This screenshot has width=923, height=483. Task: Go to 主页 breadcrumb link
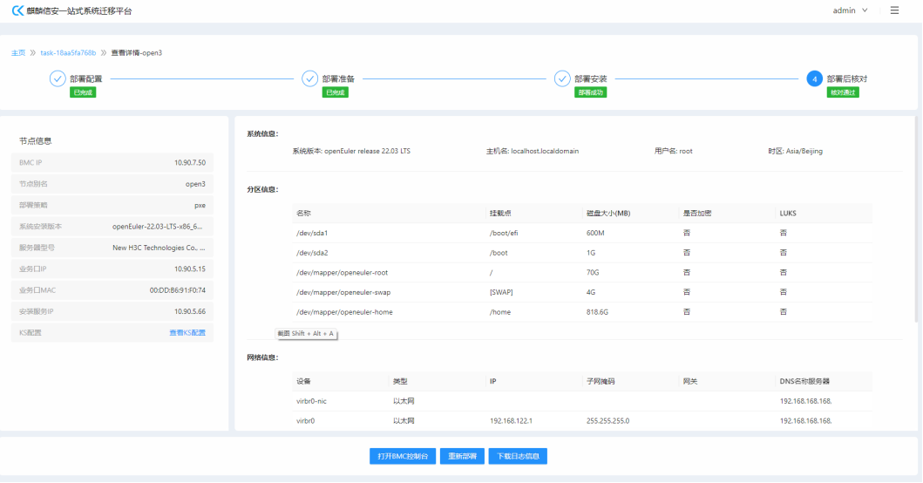click(18, 52)
